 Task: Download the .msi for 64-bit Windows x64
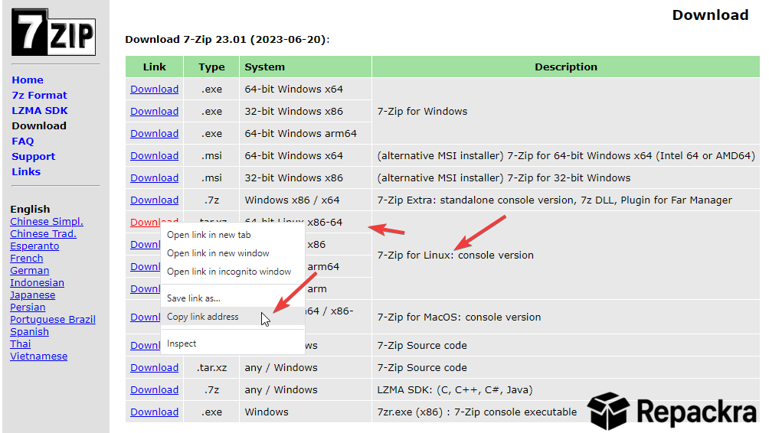[154, 156]
